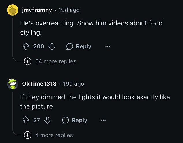Viewport: 183px width, 143px height.
Task: Open overflow menu on OkTime1313's comment
Action: (103, 120)
